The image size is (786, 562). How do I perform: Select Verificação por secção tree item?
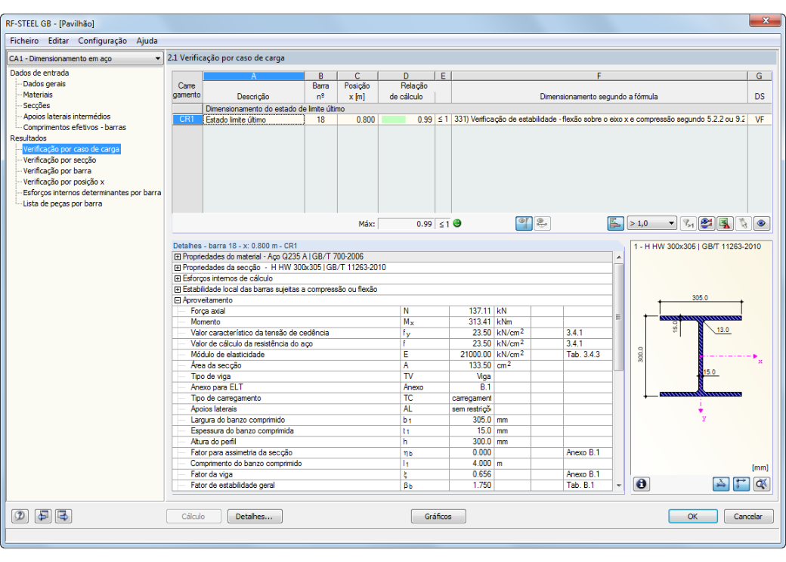point(60,160)
